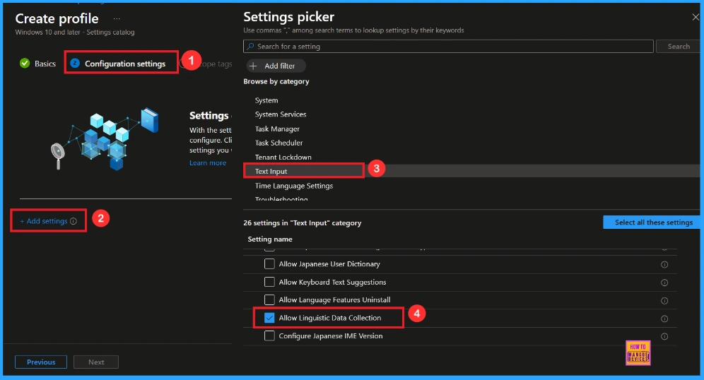This screenshot has width=704, height=380.
Task: Click info icon for Allow Keyboard Text Suggestions
Action: (x=664, y=283)
